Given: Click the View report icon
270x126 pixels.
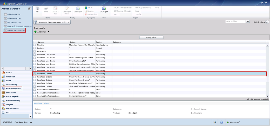Looking at the screenshot, I should (37, 10).
